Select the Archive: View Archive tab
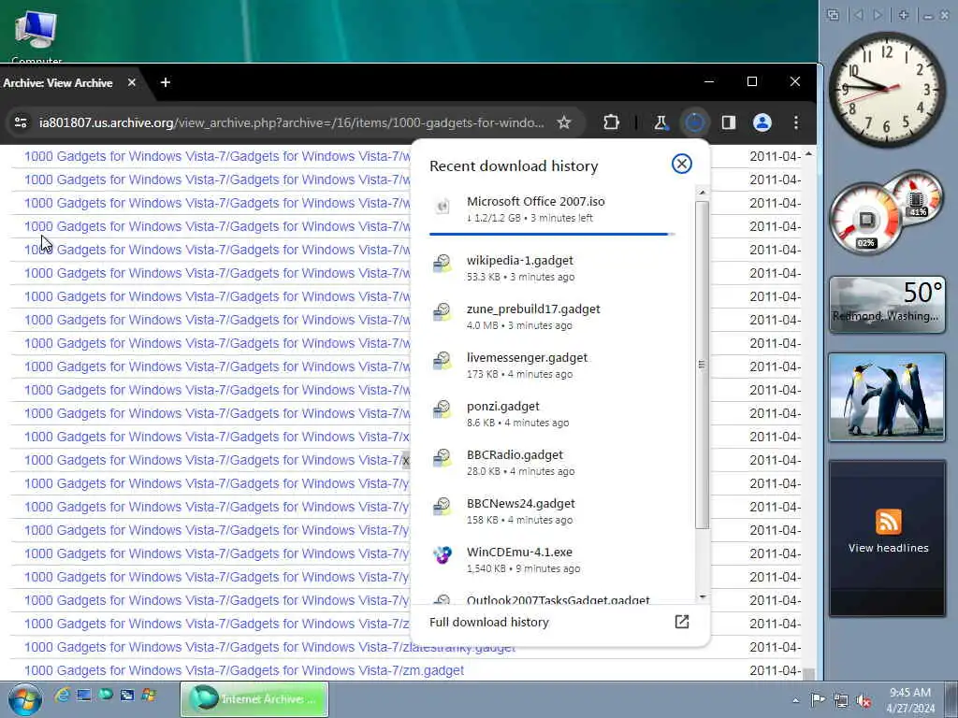The image size is (958, 718). coord(58,83)
